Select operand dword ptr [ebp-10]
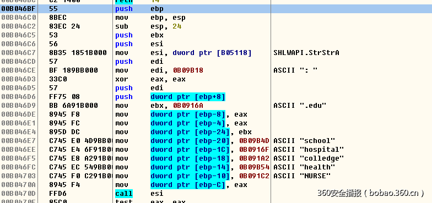Image resolution: width=432 pixels, height=203 pixels. (190, 176)
